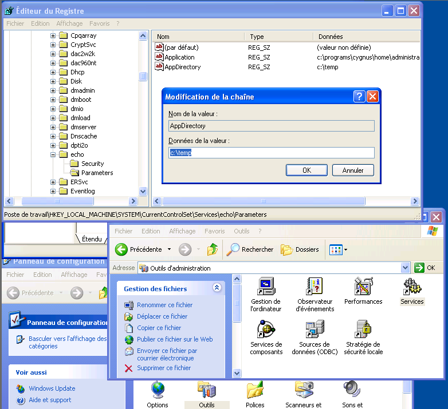Click the Dossiers folder icon
448x409 pixels.
coord(286,250)
